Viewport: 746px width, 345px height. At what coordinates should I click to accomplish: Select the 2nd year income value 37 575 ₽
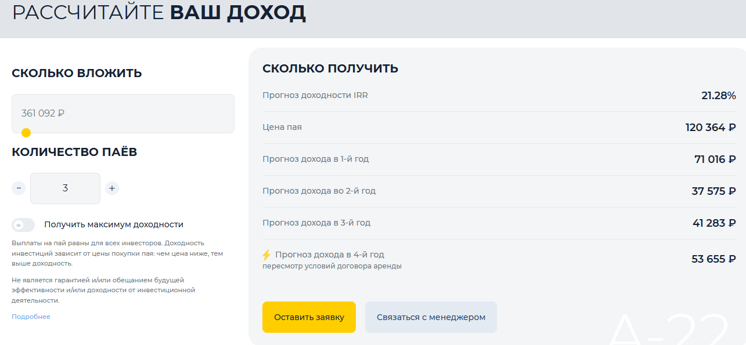713,191
